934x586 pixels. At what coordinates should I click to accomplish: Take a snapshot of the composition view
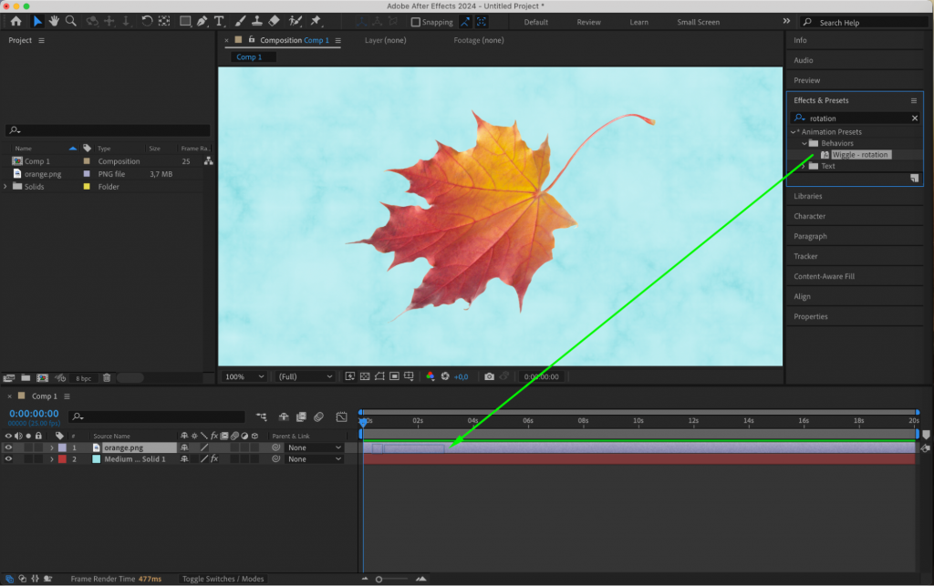[490, 375]
